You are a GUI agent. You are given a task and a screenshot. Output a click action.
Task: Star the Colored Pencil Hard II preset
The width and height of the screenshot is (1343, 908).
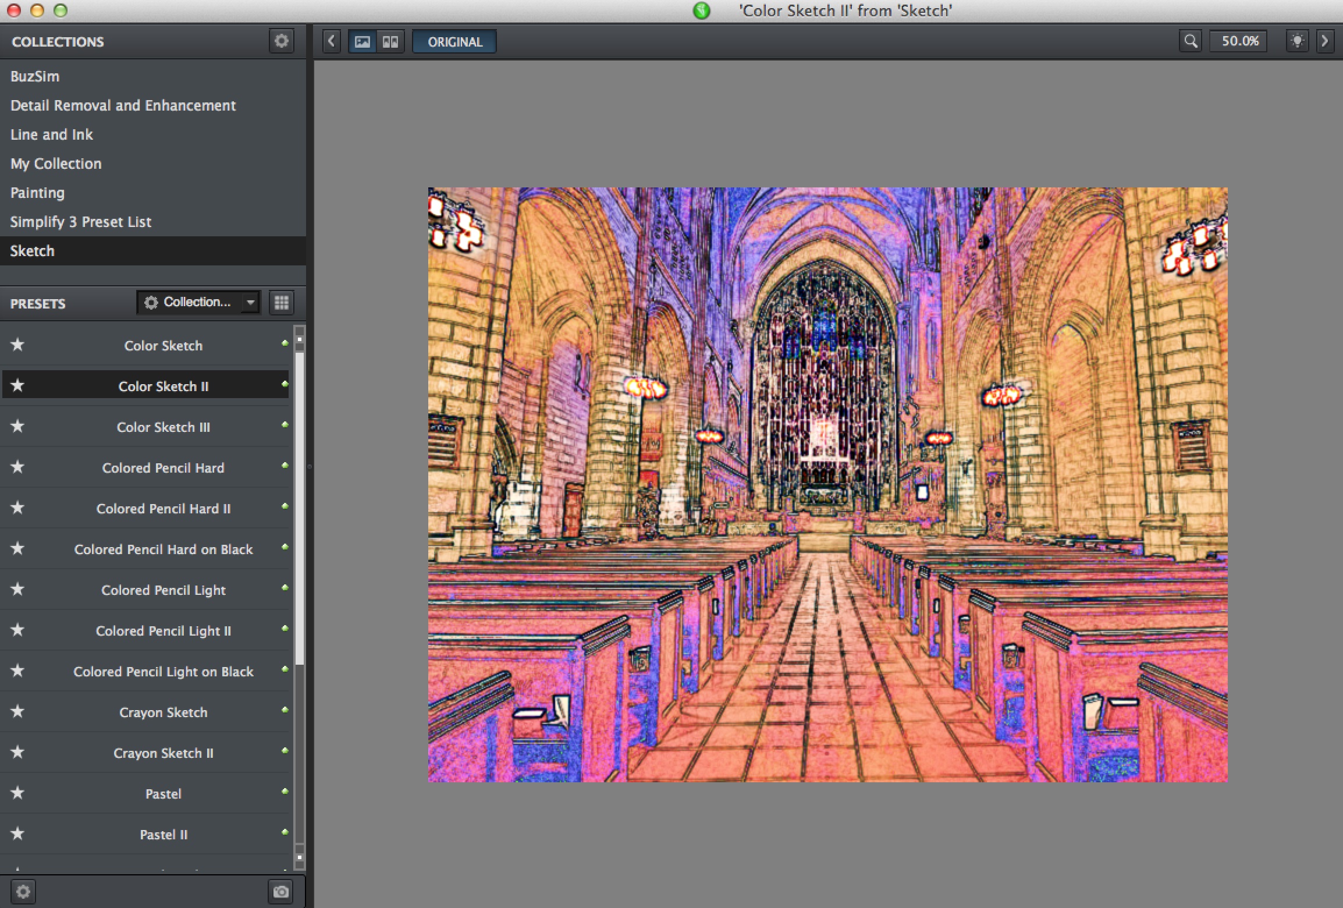17,508
